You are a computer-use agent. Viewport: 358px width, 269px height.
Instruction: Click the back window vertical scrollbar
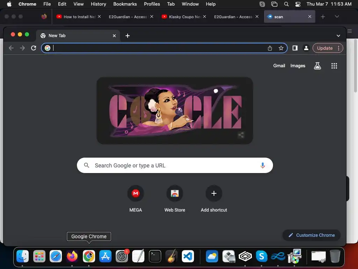[355, 66]
